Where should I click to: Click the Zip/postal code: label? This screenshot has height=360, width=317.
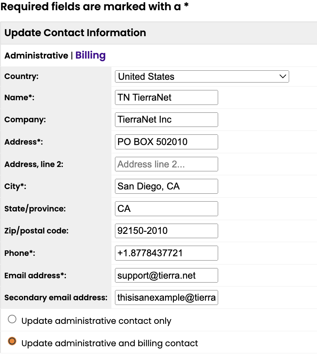pyautogui.click(x=36, y=231)
